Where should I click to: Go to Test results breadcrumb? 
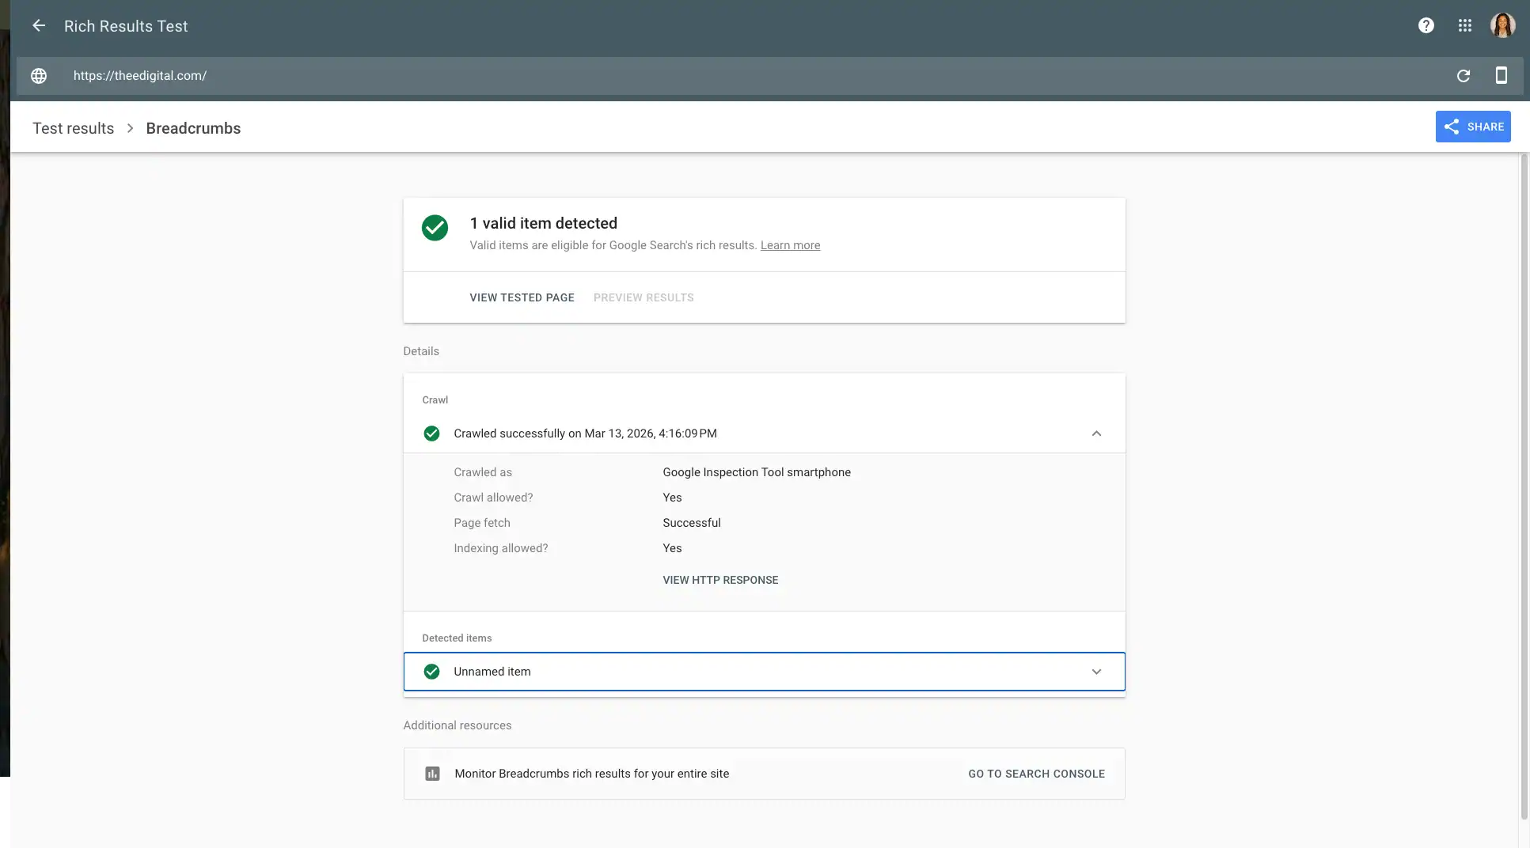(73, 128)
